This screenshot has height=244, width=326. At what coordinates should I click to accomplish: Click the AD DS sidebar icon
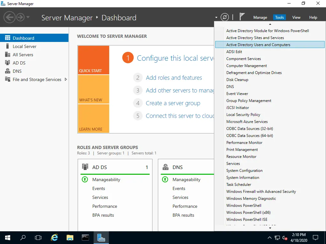[x=8, y=63]
